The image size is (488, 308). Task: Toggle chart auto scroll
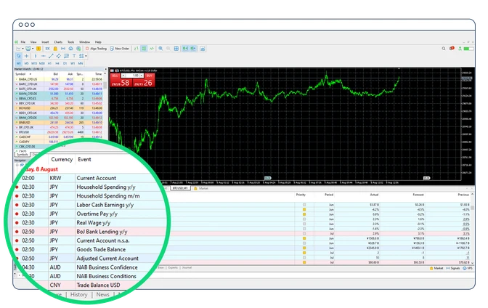(x=185, y=49)
